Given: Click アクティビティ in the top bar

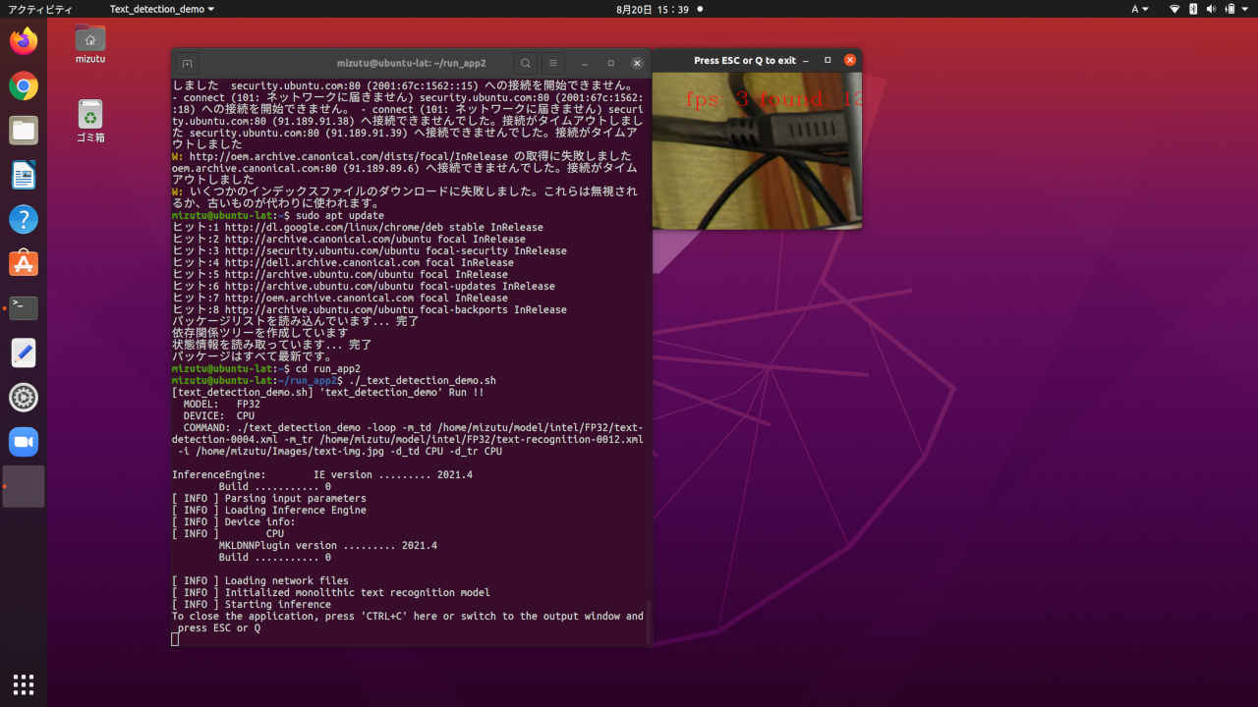Looking at the screenshot, I should pyautogui.click(x=40, y=9).
